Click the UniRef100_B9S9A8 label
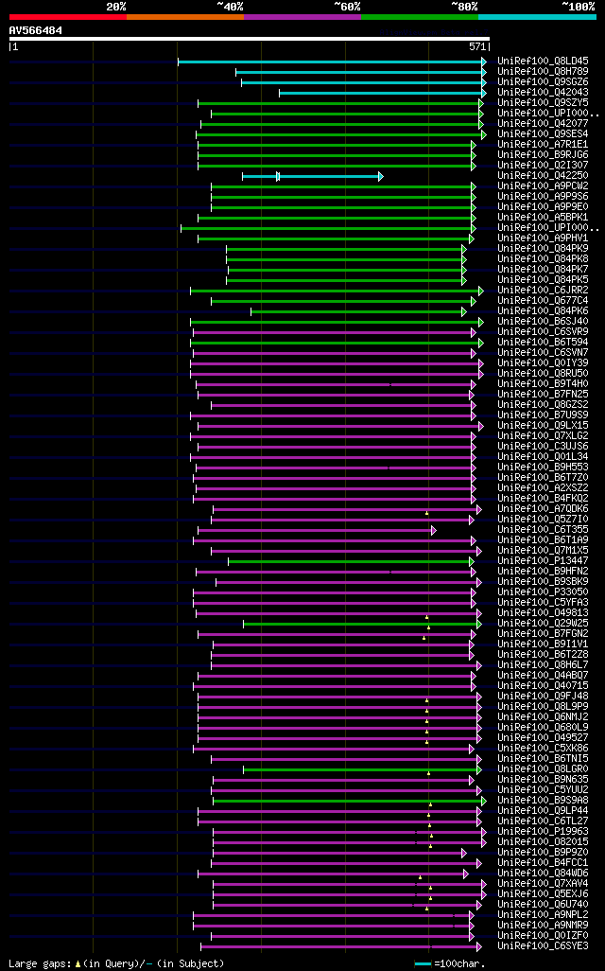Screen dimensions: 605x971 tap(544, 800)
